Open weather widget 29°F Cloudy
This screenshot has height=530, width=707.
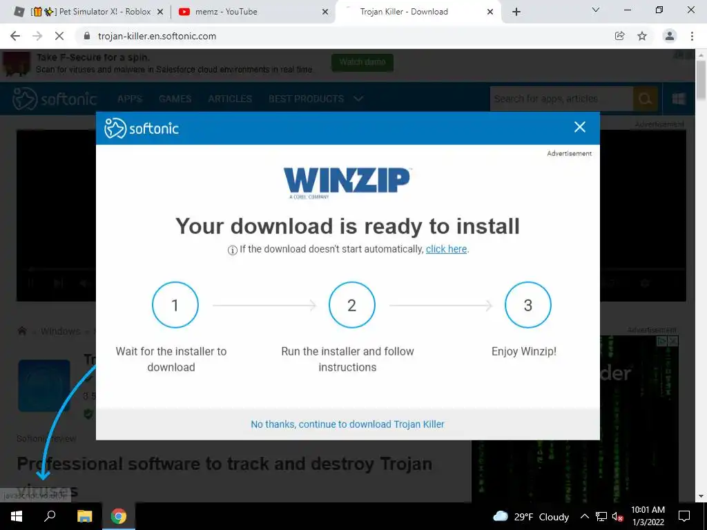(531, 516)
